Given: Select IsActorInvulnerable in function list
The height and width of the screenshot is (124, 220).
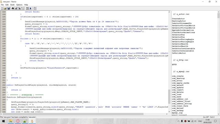Looking at the screenshot, I should (x=183, y=51).
